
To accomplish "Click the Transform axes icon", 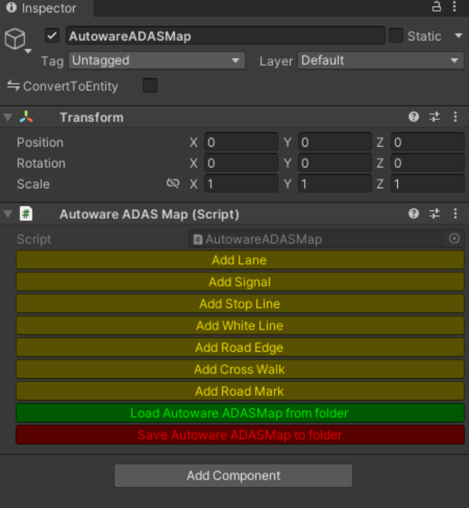I will coord(26,117).
